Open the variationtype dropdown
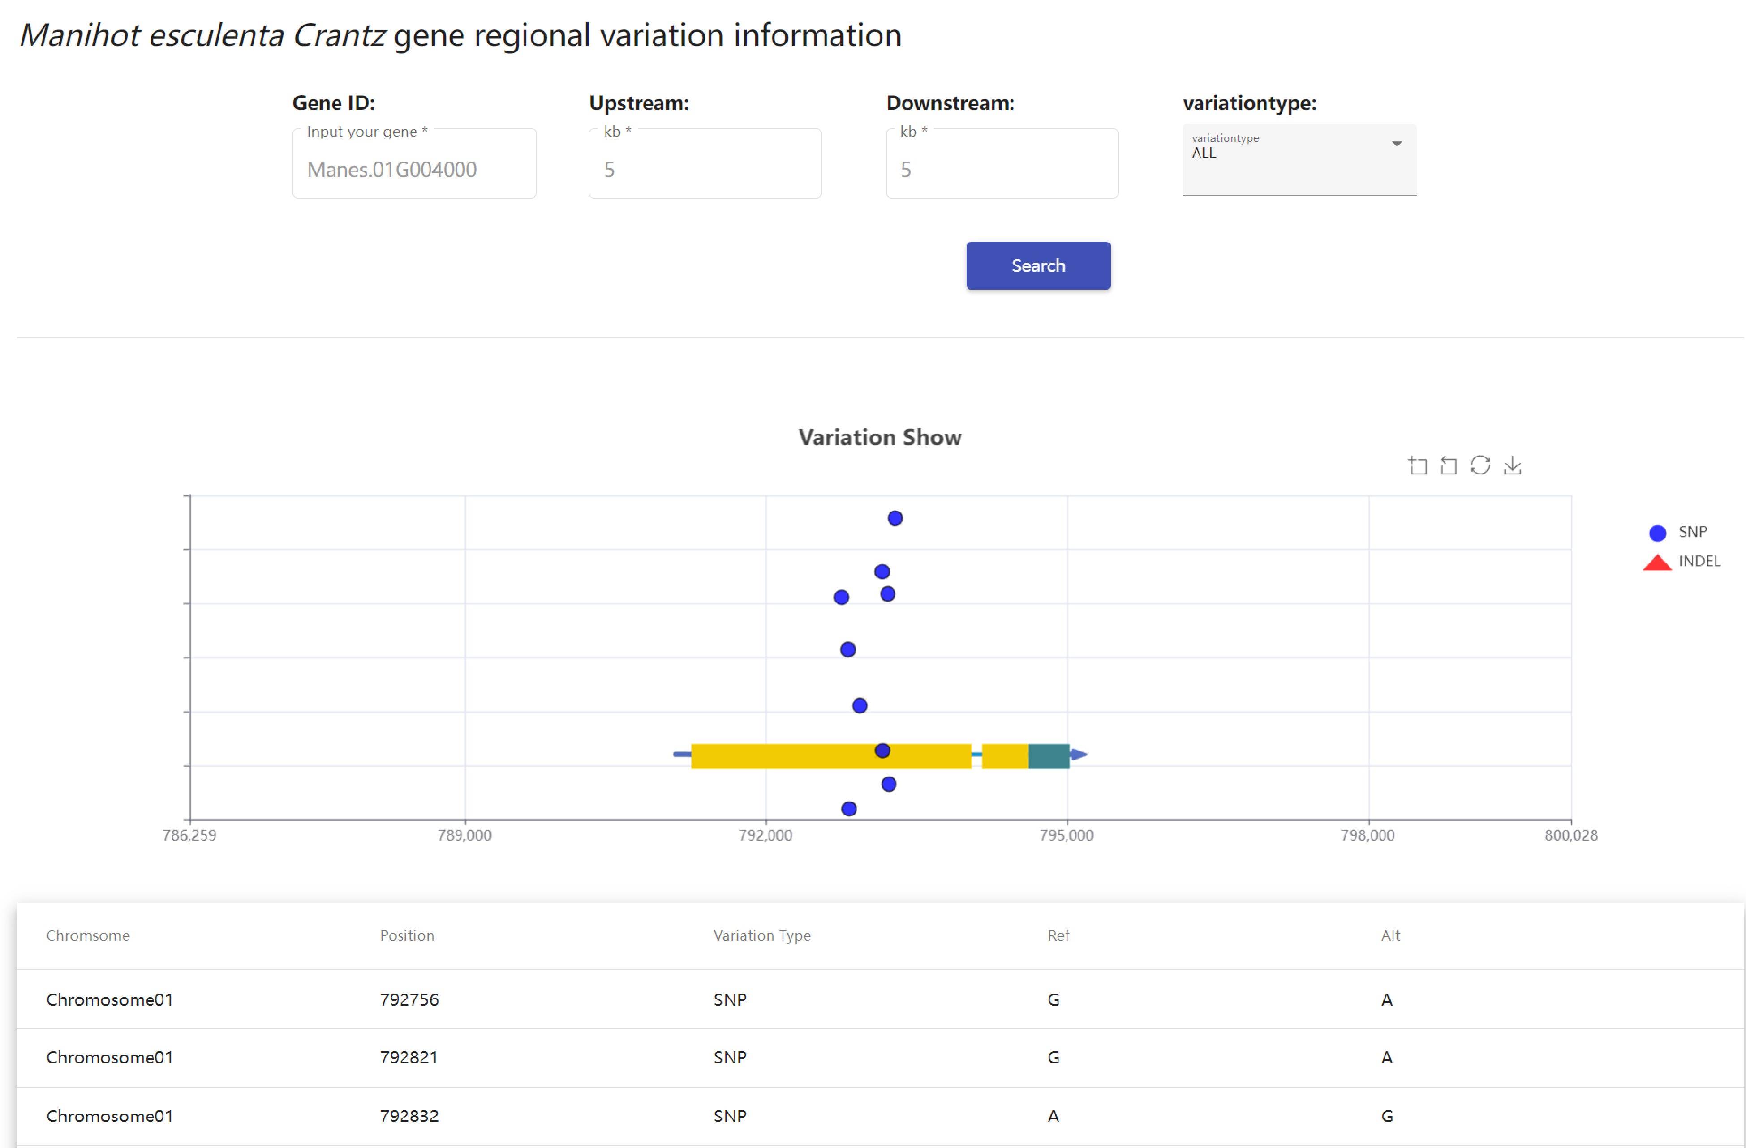 coord(1299,154)
